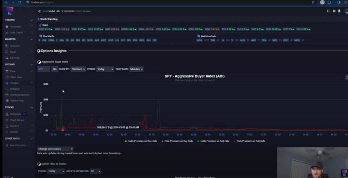The height and width of the screenshot is (178, 348).
Task: Open the Risk Calculator icon
Action: [x=7, y=145]
